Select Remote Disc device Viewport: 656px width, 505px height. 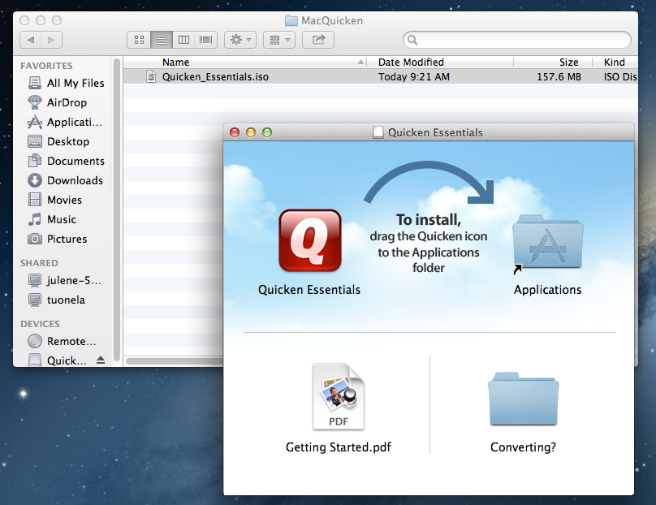(62, 342)
